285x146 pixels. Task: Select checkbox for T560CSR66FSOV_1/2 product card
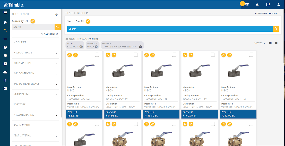[x=97, y=54]
